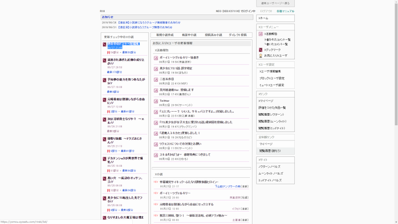Click report icon for Twitter entry
This screenshot has height=224, width=398.
point(156,101)
